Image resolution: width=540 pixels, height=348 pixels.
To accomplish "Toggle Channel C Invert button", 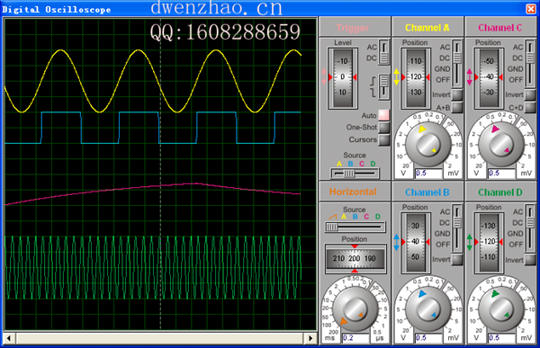I will point(530,95).
